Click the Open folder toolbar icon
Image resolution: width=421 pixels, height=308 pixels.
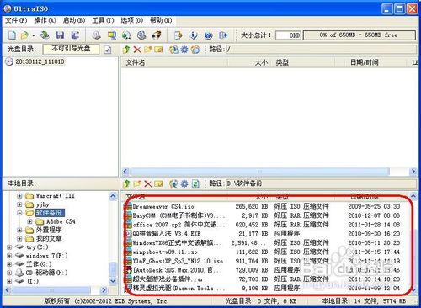tap(24, 35)
